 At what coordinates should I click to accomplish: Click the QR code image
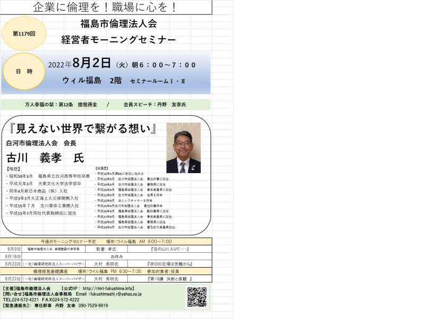pyautogui.click(x=197, y=297)
